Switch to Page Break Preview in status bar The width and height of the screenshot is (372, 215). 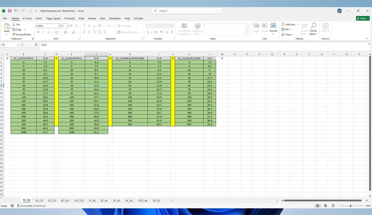click(333, 206)
